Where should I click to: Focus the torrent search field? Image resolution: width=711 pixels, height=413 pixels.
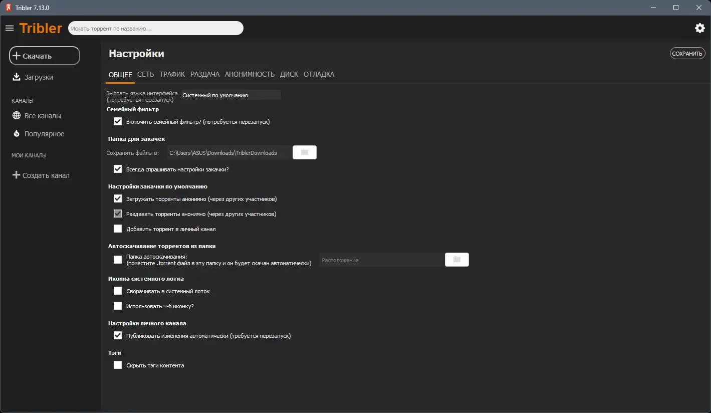click(x=155, y=28)
